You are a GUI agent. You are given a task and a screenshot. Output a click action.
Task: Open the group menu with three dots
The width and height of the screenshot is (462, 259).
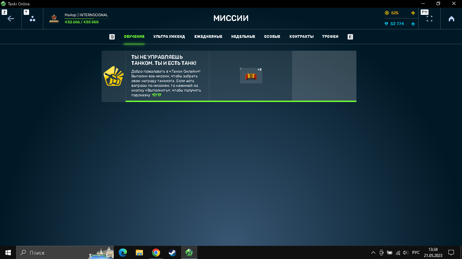tap(32, 19)
